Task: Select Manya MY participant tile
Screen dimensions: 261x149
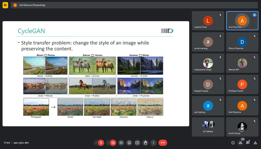Action: [242, 63]
